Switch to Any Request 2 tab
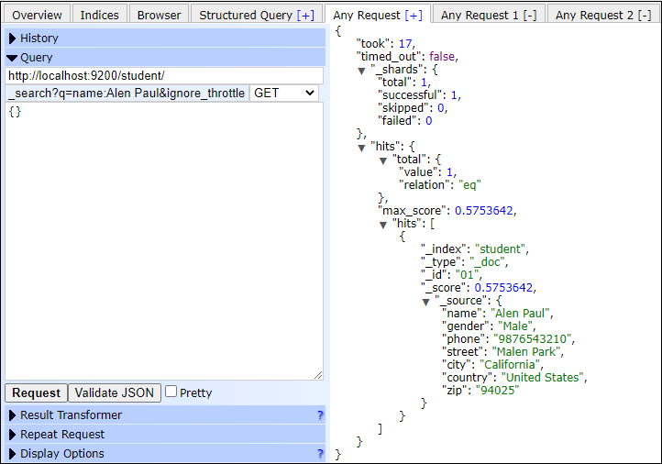This screenshot has width=662, height=464. [x=603, y=15]
